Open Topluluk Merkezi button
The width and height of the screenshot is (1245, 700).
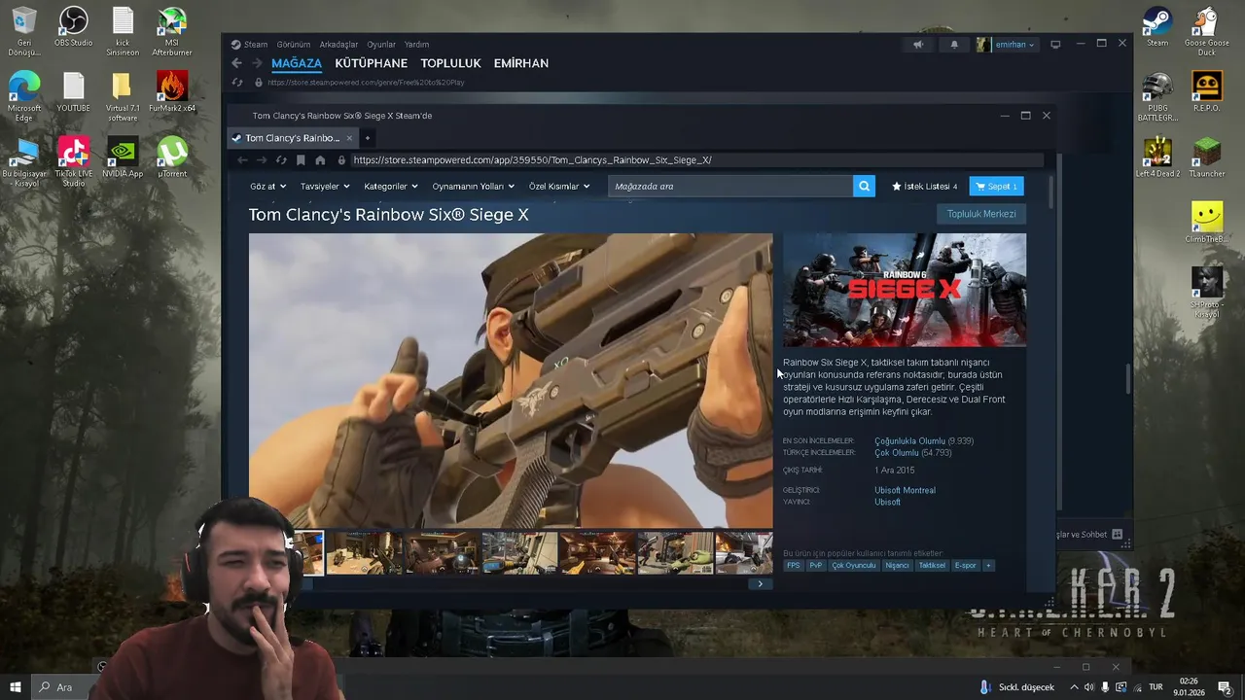coord(981,214)
